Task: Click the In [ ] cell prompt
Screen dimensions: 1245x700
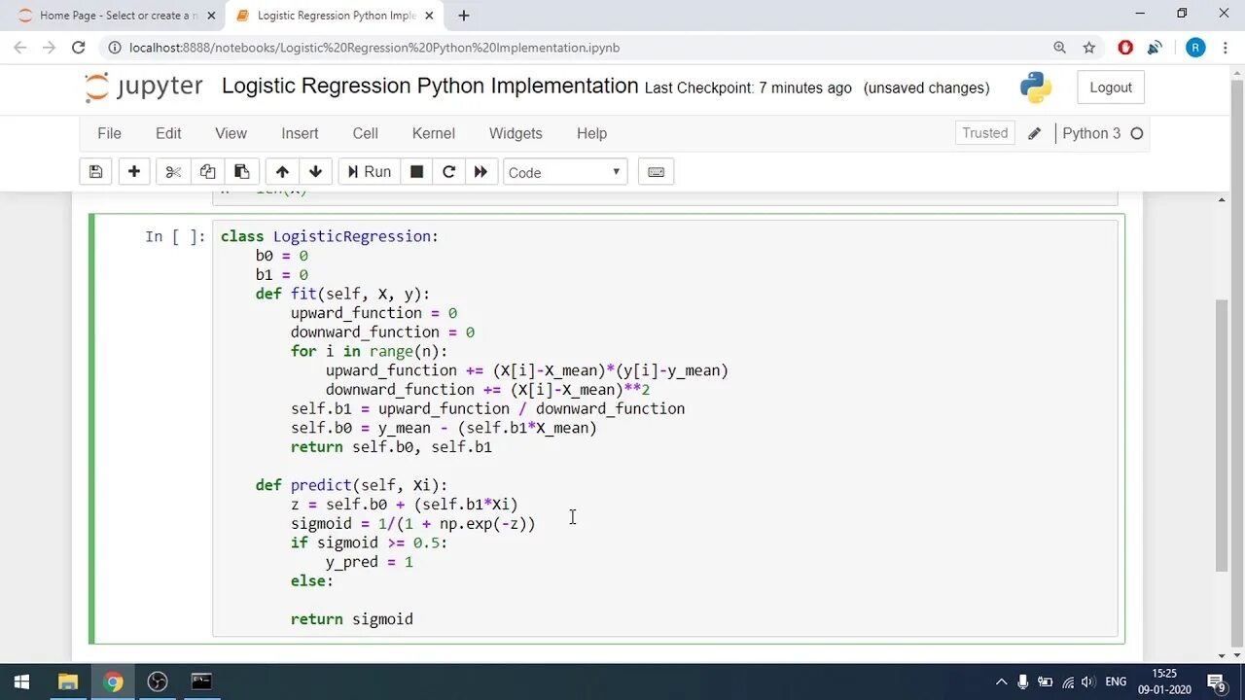Action: 175,236
